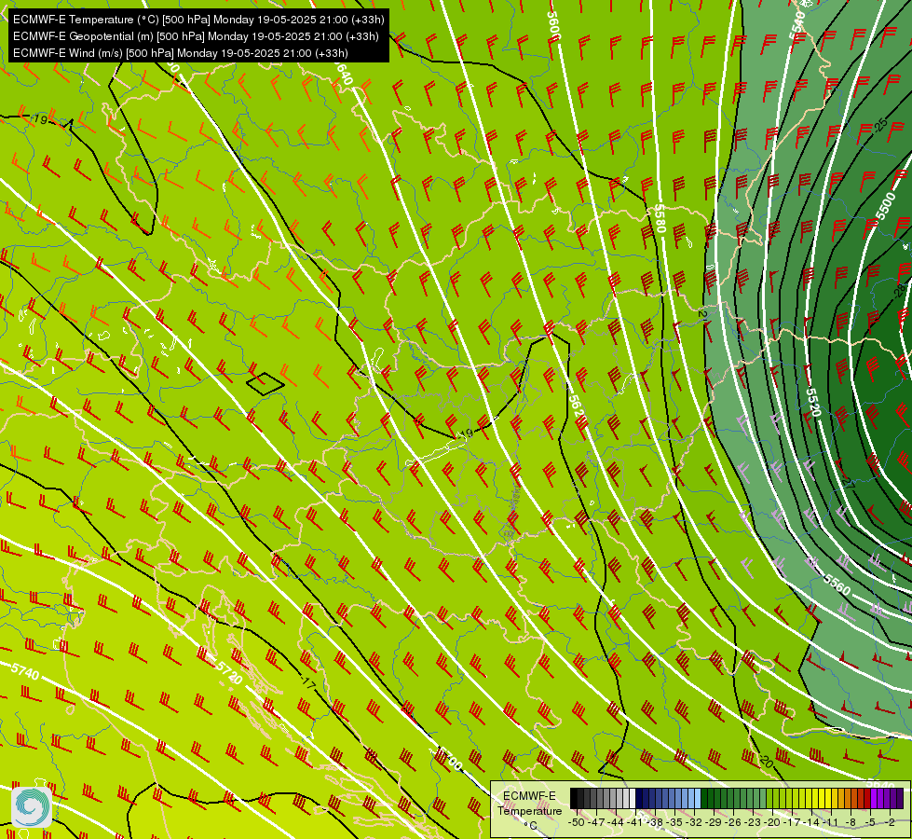Click the 5540 geopotential contour label
The width and height of the screenshot is (912, 839).
(796, 26)
